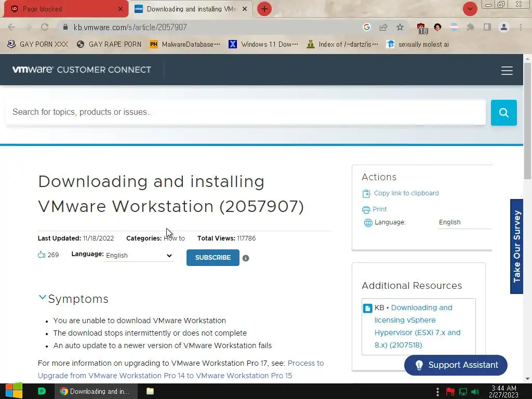This screenshot has width=532, height=399.
Task: Open the Actions Language English field
Action: (464, 222)
